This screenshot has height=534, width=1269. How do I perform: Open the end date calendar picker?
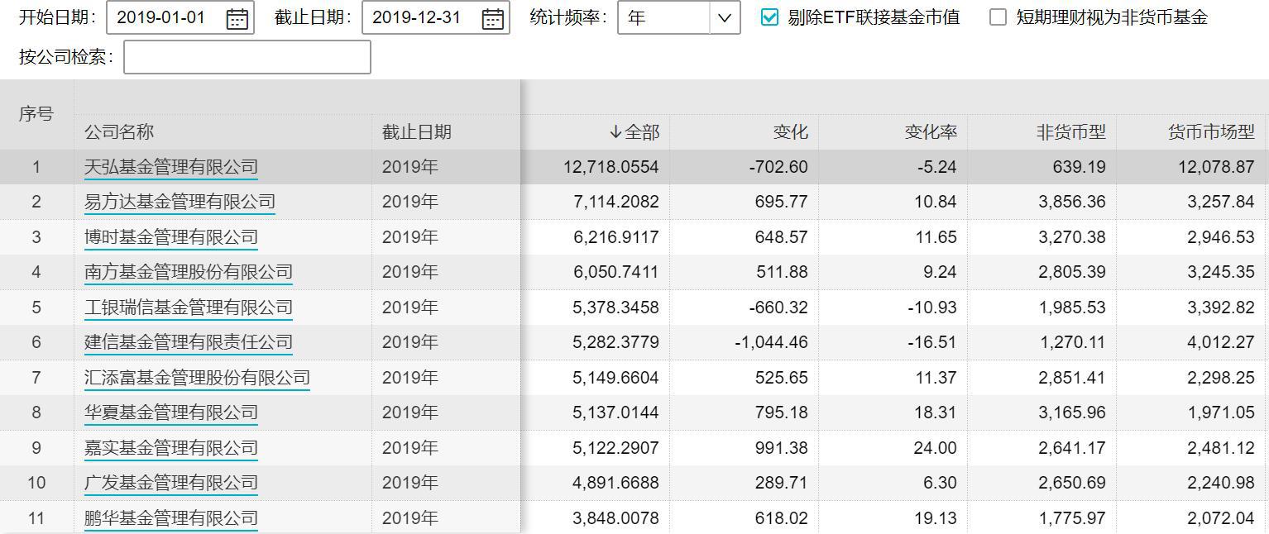click(x=492, y=19)
